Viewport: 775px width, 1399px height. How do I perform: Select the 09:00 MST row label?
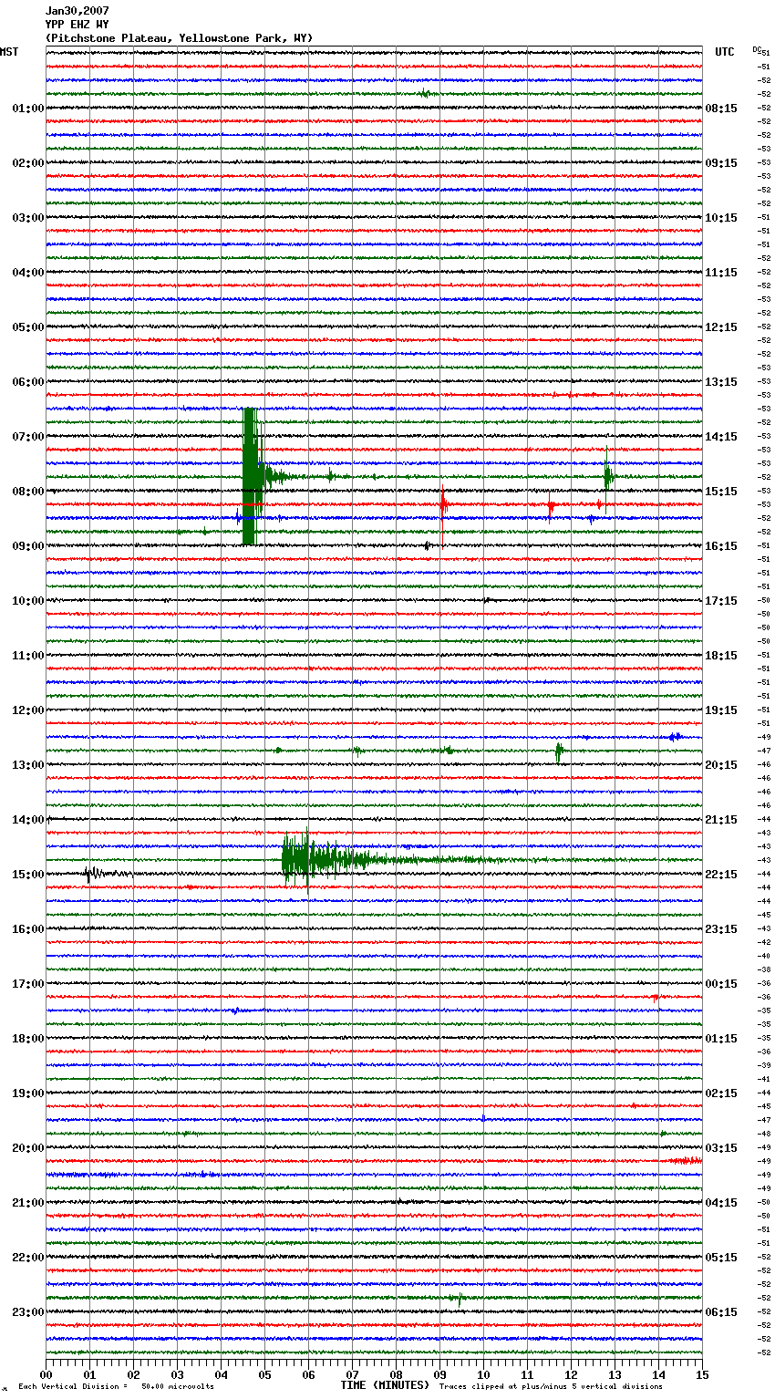click(x=27, y=546)
